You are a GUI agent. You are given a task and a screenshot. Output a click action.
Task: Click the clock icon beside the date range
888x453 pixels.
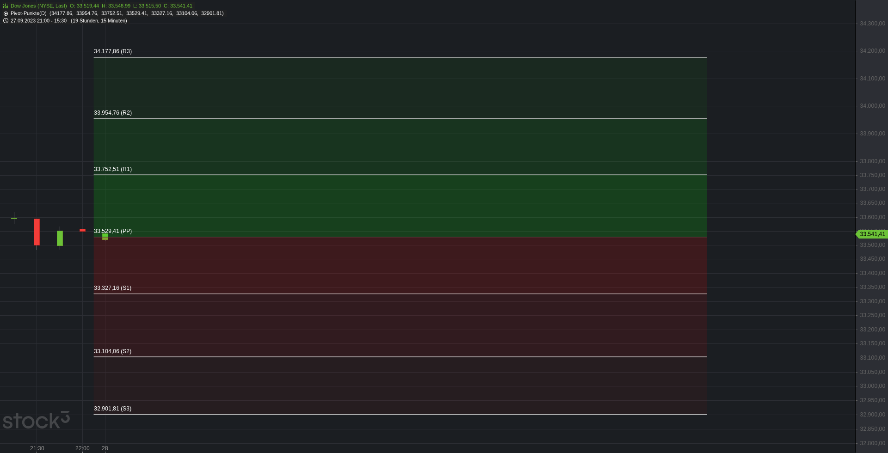click(6, 21)
